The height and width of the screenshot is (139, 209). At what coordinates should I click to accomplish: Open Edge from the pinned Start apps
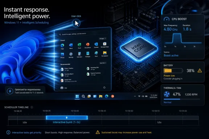[x=62, y=46]
